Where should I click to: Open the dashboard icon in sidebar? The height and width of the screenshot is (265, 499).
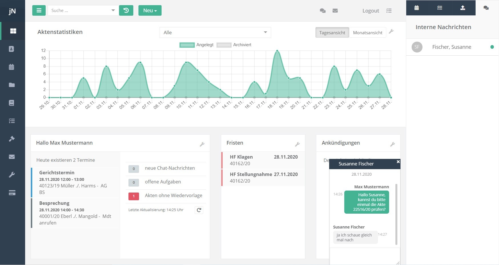coord(13,31)
